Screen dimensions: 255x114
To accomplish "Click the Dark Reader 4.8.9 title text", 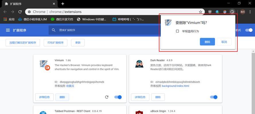I will (x=161, y=60).
